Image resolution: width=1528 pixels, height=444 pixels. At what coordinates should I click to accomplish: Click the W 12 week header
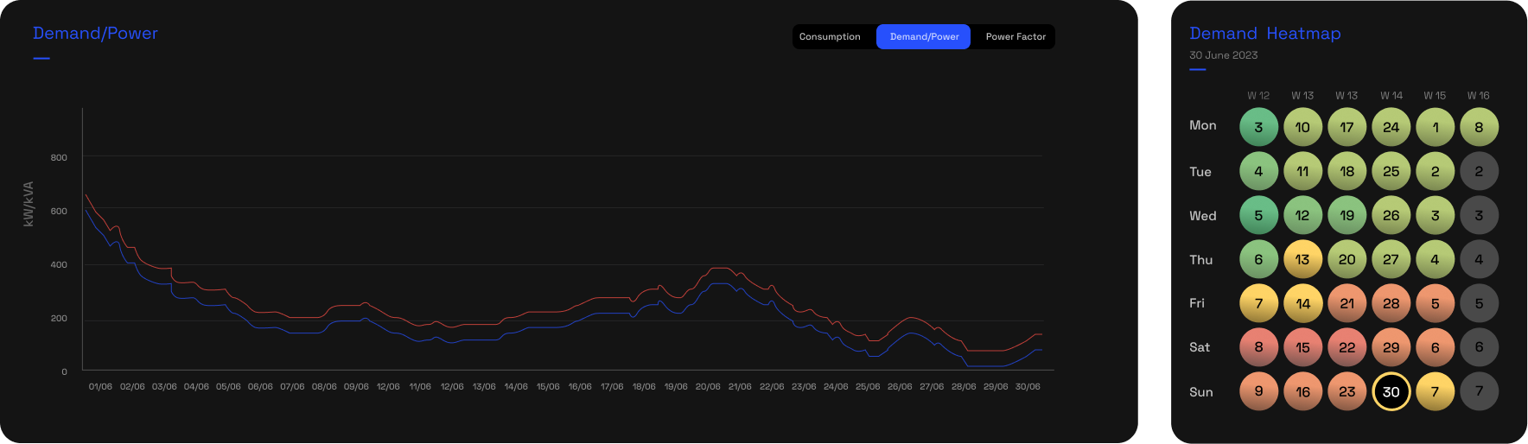tap(1258, 96)
